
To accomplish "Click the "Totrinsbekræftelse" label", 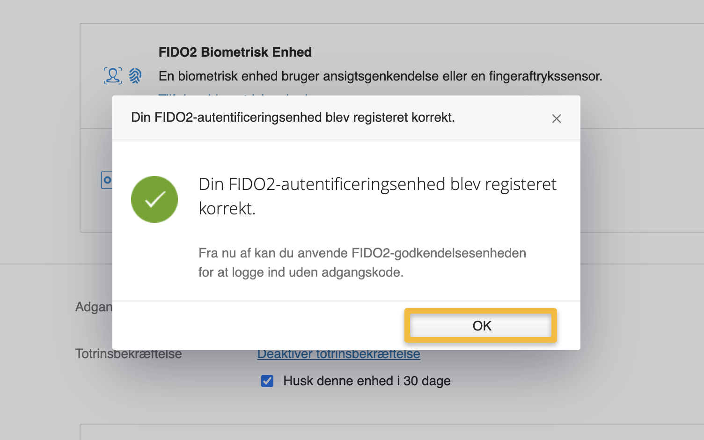I will [x=128, y=354].
